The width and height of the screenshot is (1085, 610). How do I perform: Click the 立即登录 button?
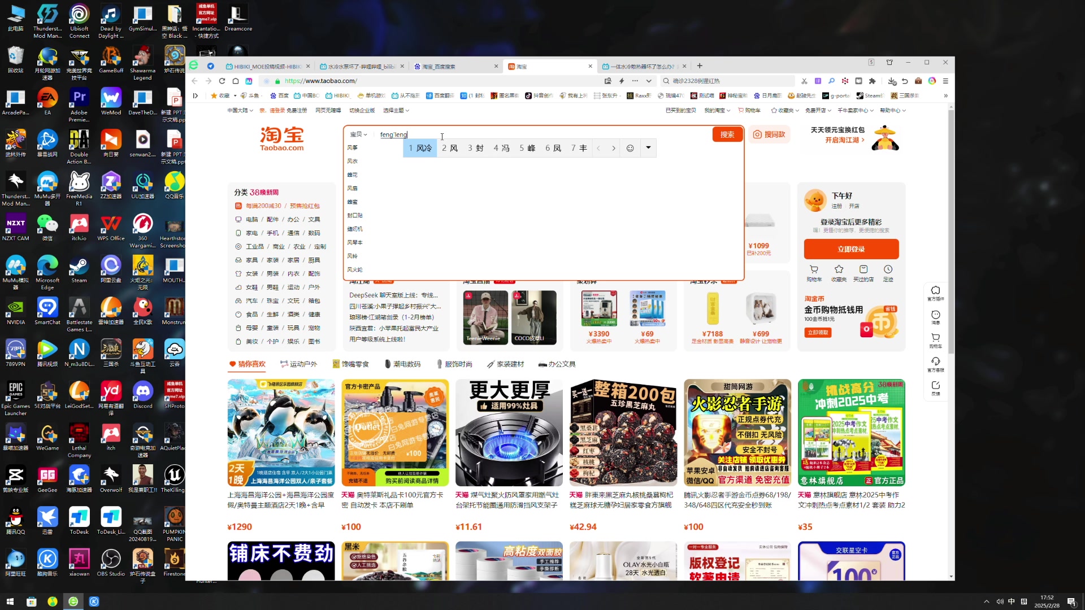point(851,249)
